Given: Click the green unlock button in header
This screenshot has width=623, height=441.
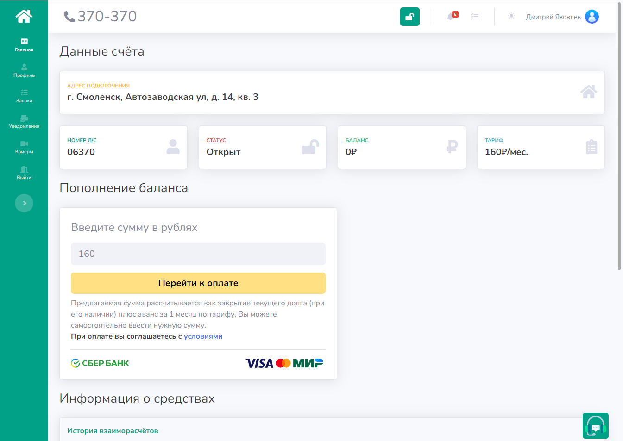Looking at the screenshot, I should [409, 17].
